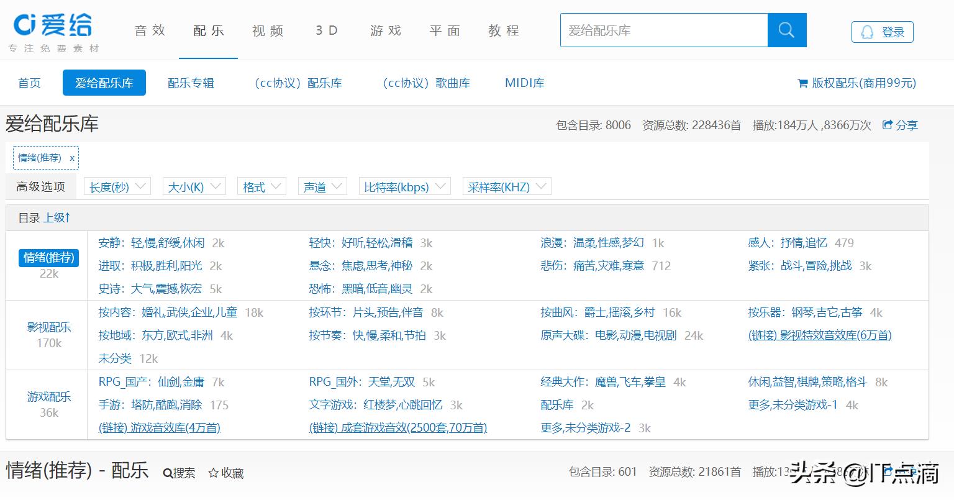The height and width of the screenshot is (500, 954).
Task: Click the 收藏 star icon at bottom
Action: click(214, 473)
